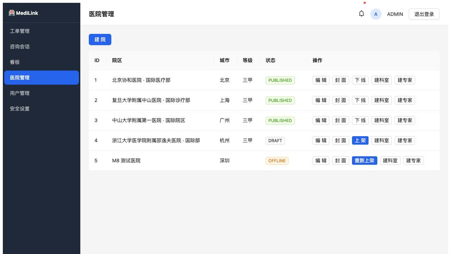Click 封面 for M8 测试医院
Viewport: 451px width, 254px height.
tap(341, 161)
